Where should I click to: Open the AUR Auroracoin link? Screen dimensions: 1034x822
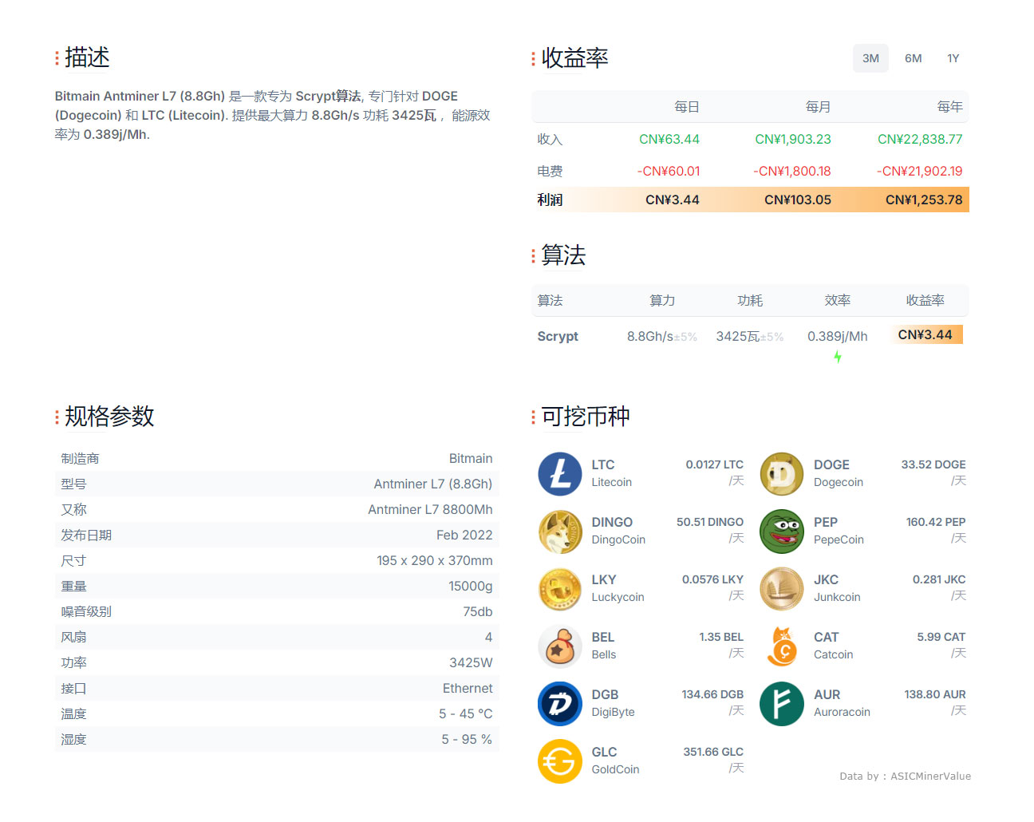[x=842, y=703]
